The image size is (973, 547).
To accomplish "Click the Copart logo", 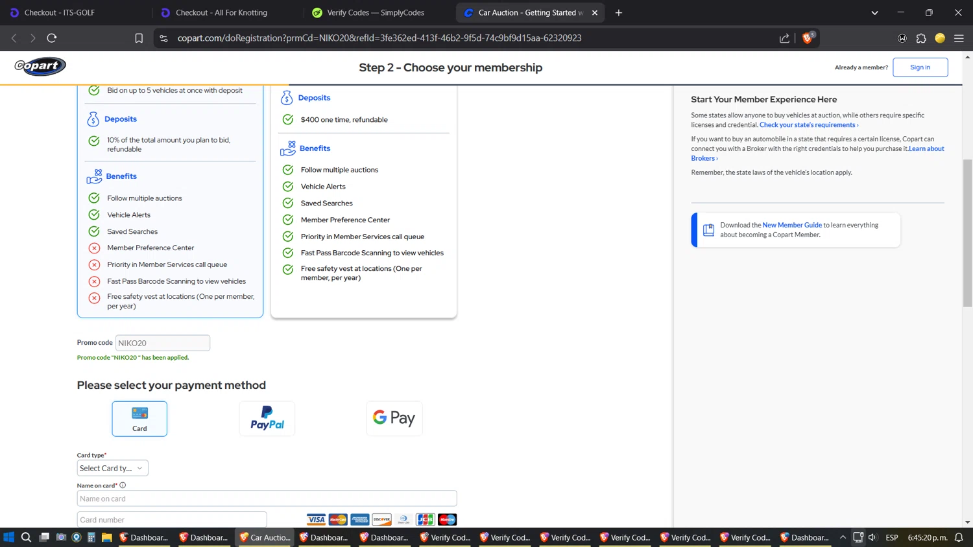I will [x=40, y=66].
